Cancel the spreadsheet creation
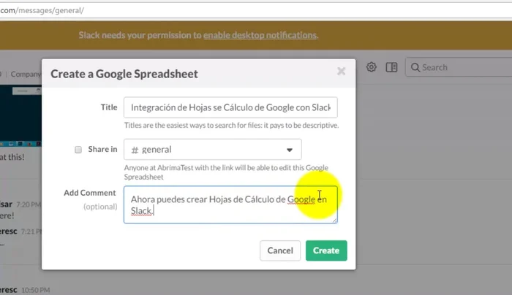Screen dimensions: 512x295 tap(280, 250)
